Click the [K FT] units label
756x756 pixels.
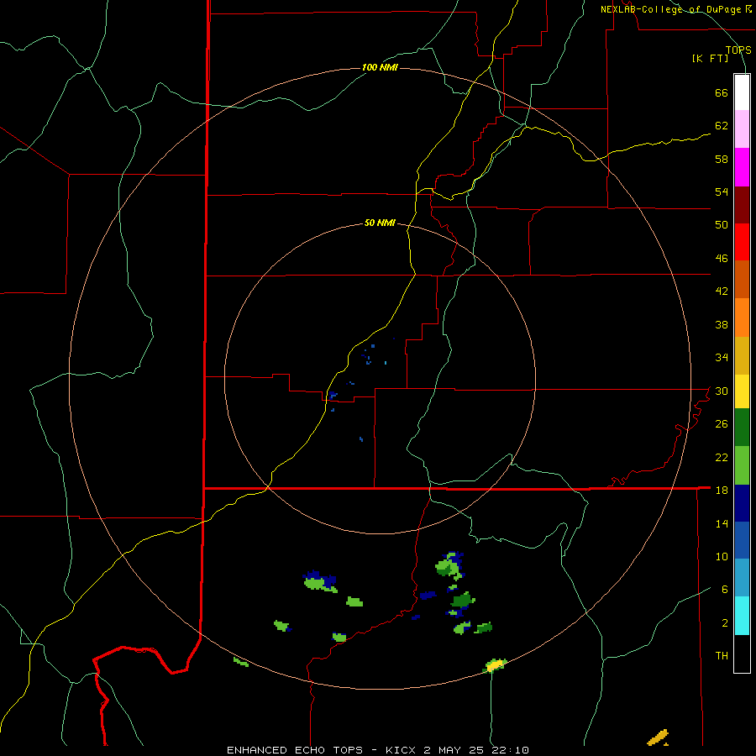tap(710, 58)
